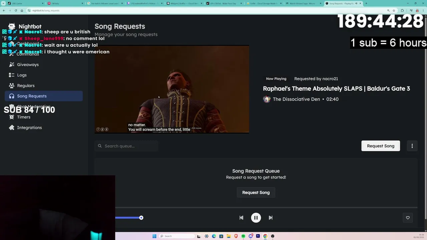Click the Song Requests headphones icon
Image resolution: width=427 pixels, height=240 pixels.
coord(12,96)
